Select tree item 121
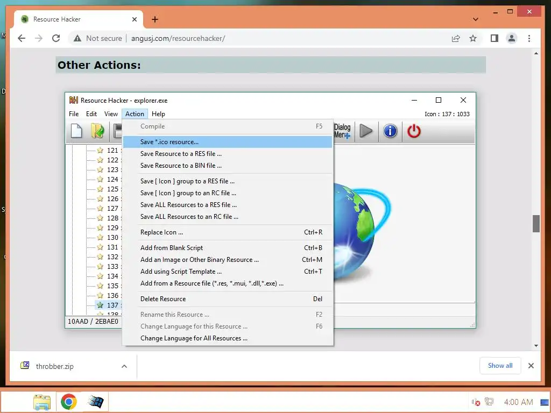This screenshot has height=413, width=551. coord(112,151)
